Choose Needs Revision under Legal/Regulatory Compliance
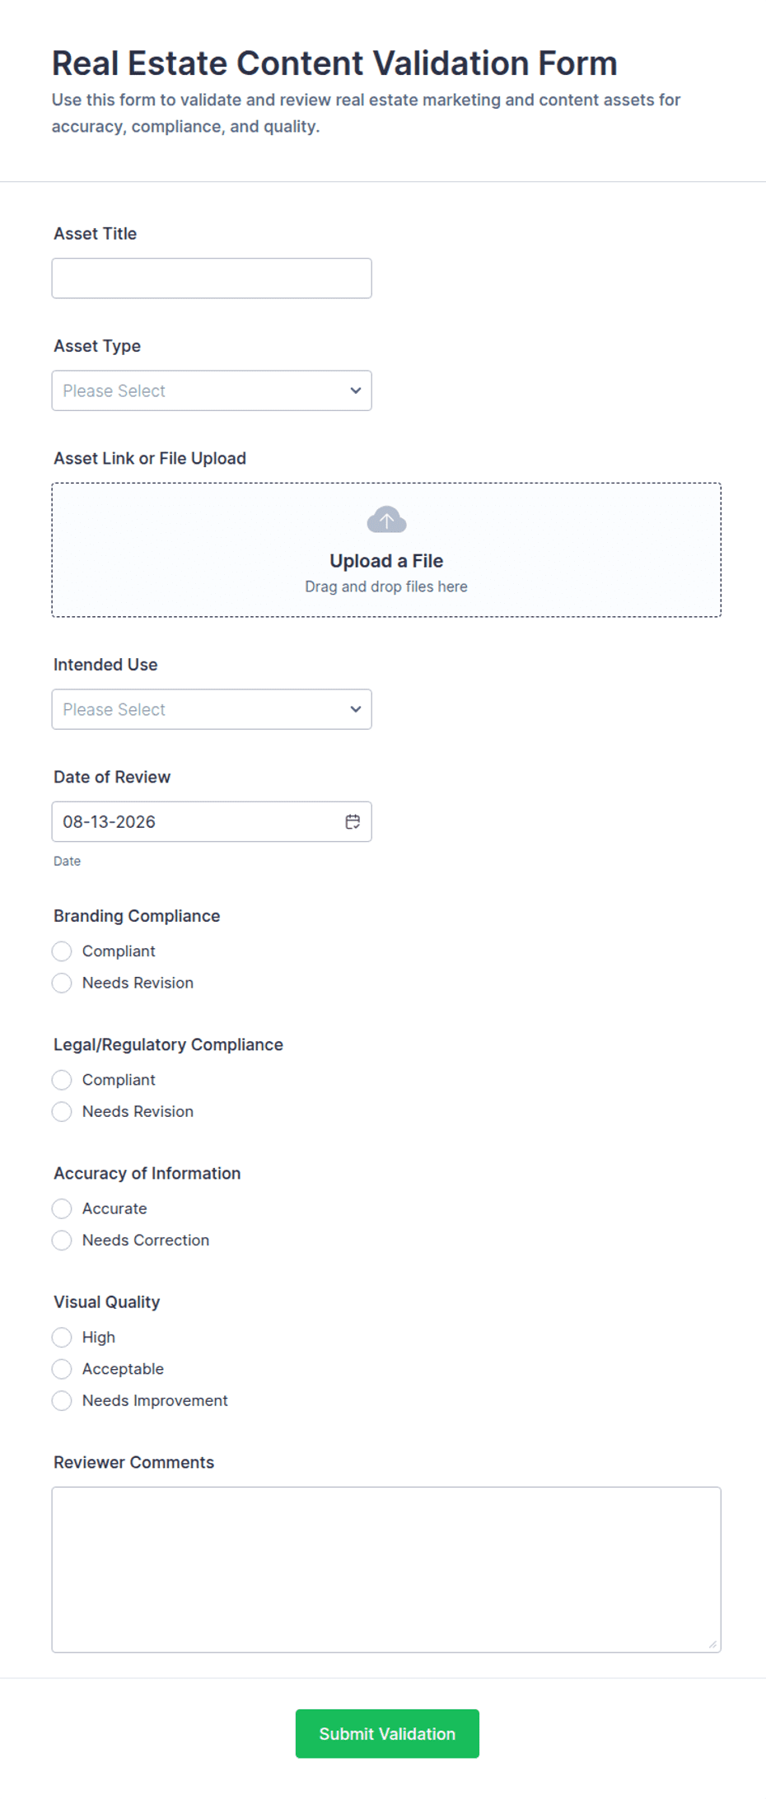 click(x=62, y=1111)
